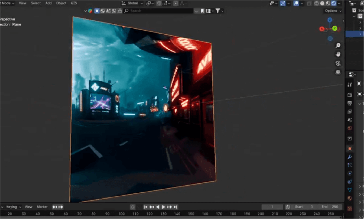Click the red X axis gizmo
The image size is (364, 219).
[322, 29]
